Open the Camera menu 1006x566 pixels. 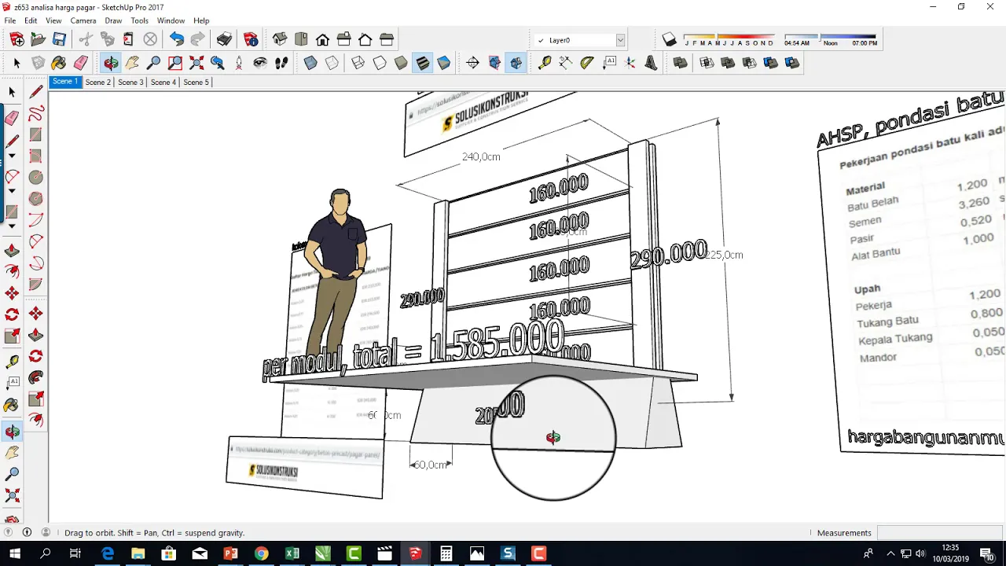pyautogui.click(x=83, y=20)
